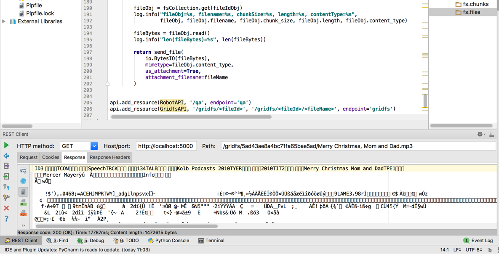The height and width of the screenshot is (254, 499).
Task: Click the red X close icon in REST Client
Action: 6,208
